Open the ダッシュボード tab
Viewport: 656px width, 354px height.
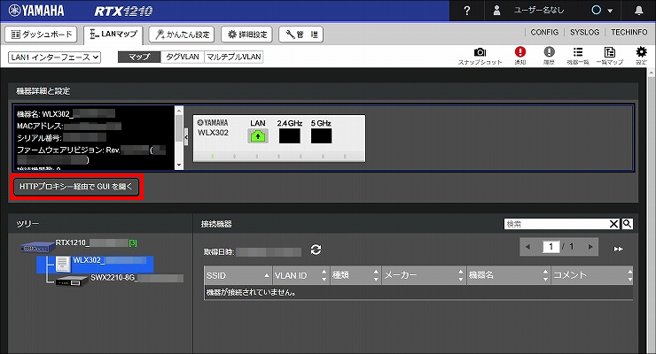click(x=41, y=35)
